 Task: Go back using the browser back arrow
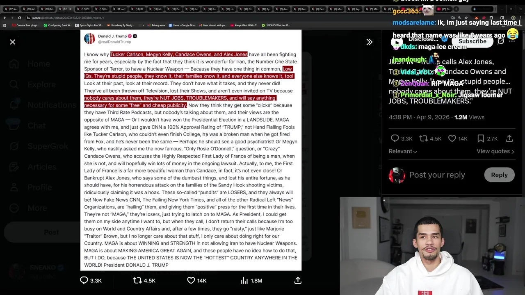[x=5, y=18]
